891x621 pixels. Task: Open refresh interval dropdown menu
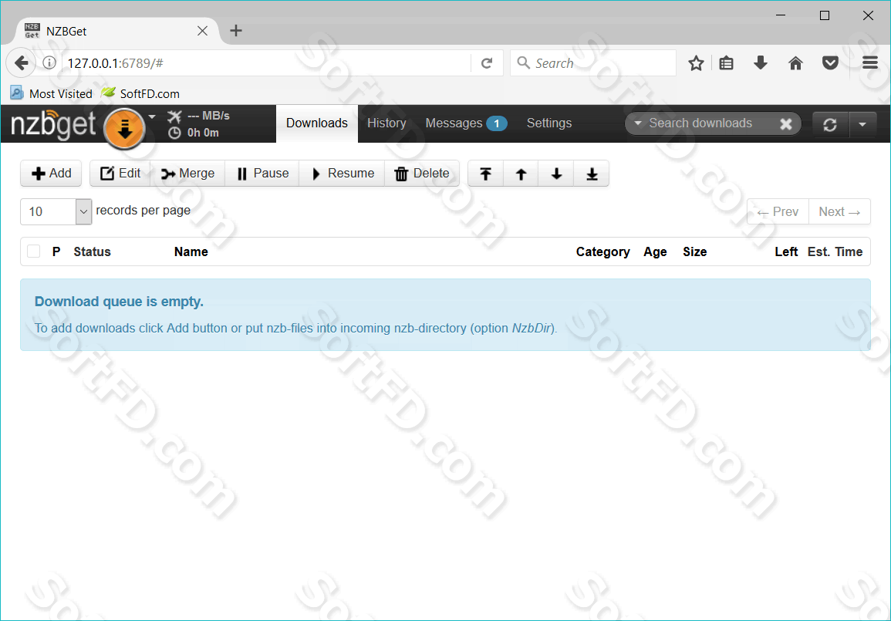(x=862, y=124)
